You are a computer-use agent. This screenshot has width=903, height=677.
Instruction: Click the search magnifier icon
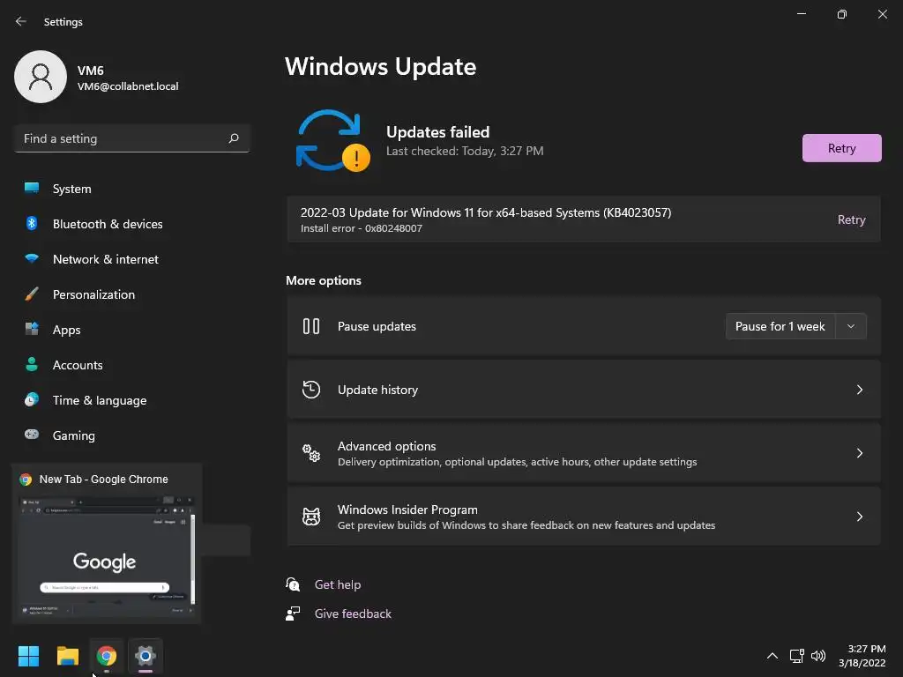click(234, 138)
